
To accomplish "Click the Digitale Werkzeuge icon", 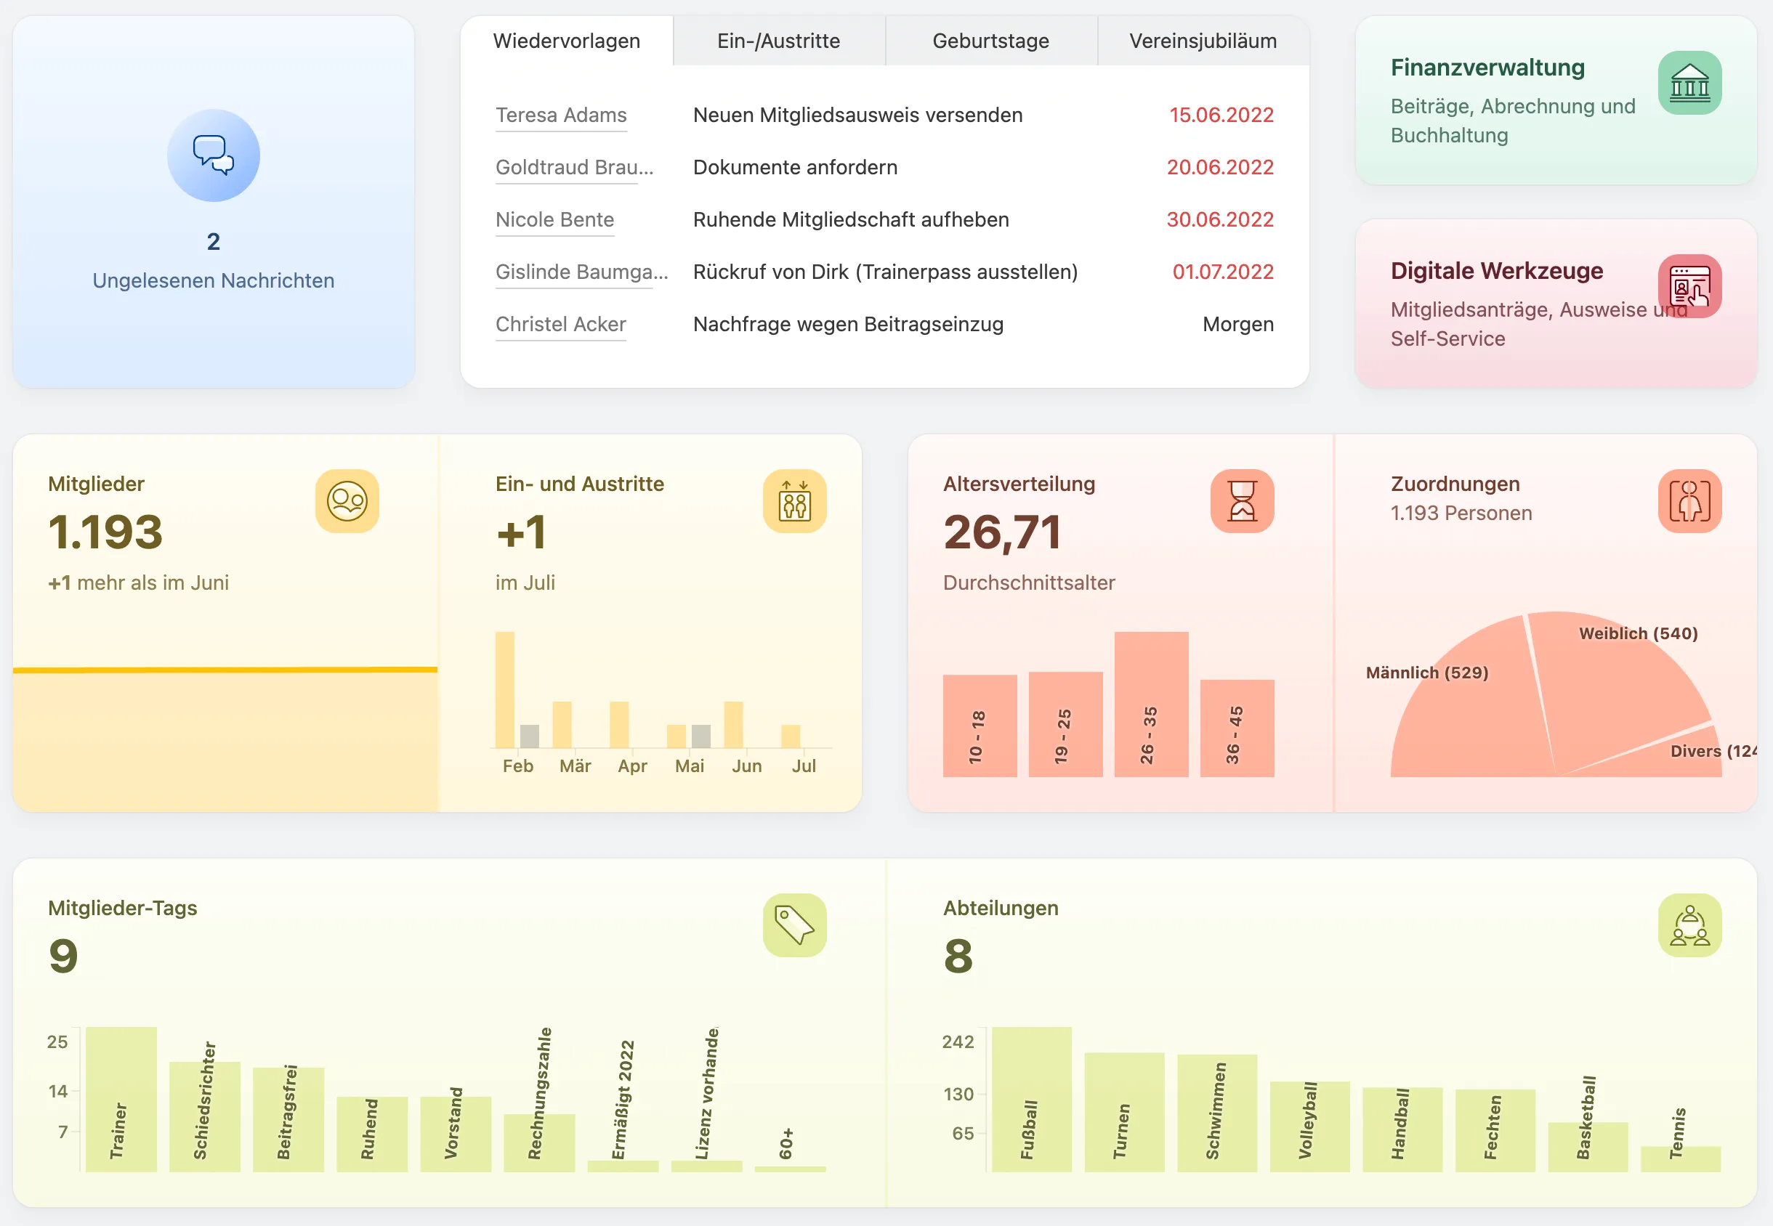I will 1689,287.
